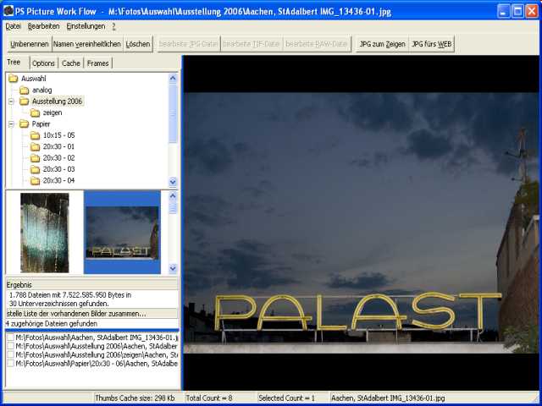The height and width of the screenshot is (406, 542).
Task: Click the Ausstellung 2006 folder icon
Action: [25, 101]
